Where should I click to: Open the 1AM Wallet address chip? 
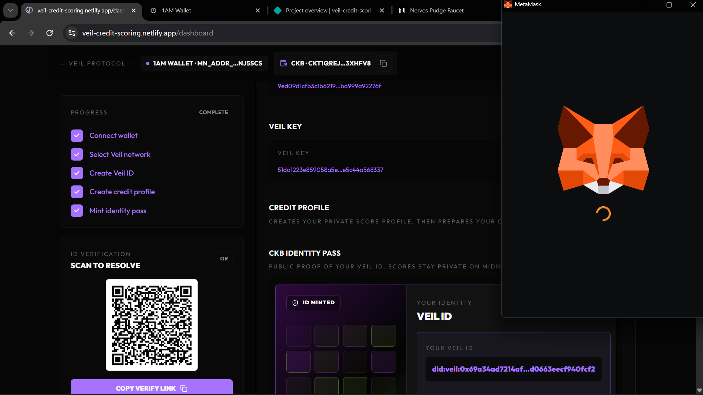(204, 63)
